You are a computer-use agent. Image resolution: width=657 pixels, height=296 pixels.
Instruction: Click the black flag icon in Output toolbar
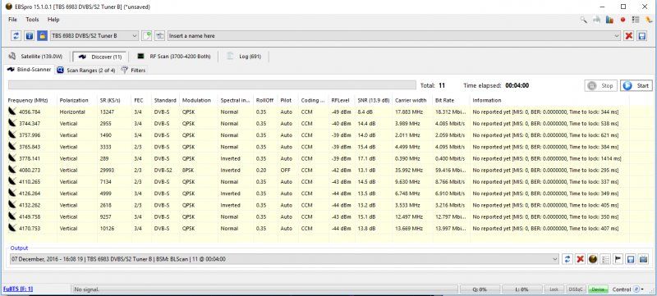point(618,259)
